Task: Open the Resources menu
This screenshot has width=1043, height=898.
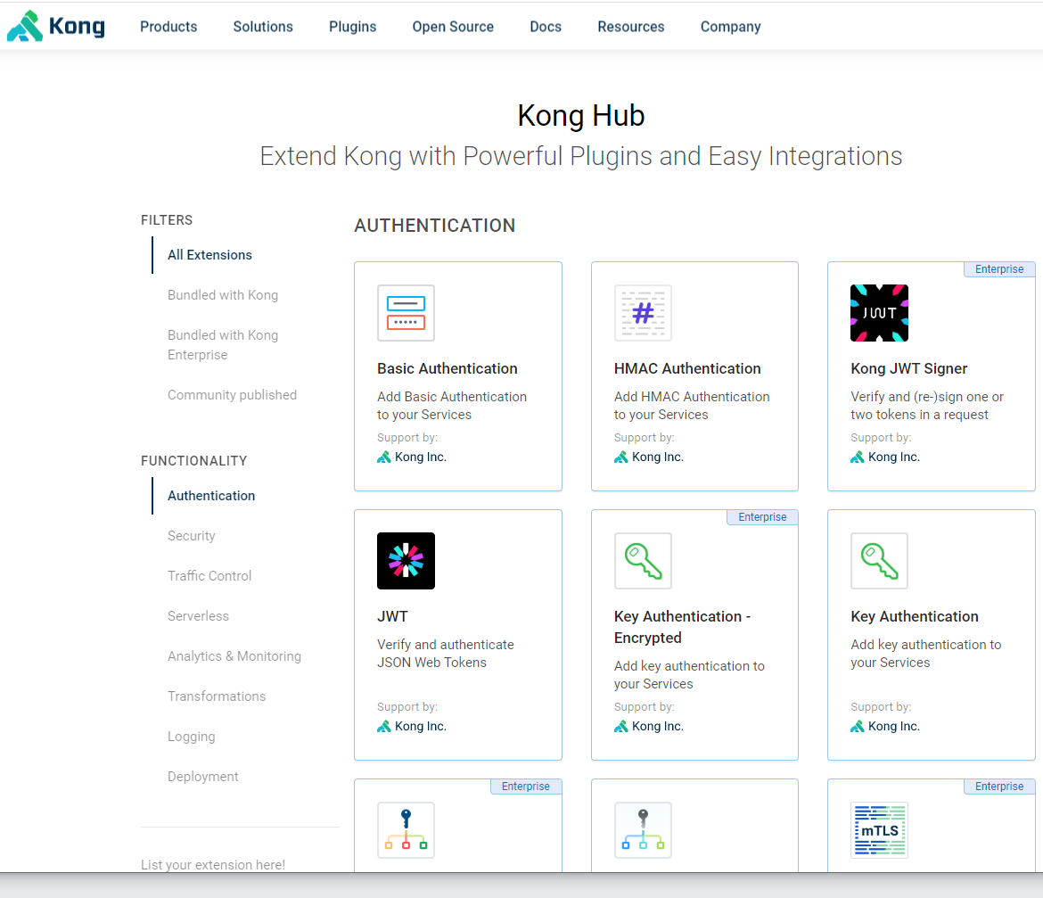Action: click(x=630, y=27)
